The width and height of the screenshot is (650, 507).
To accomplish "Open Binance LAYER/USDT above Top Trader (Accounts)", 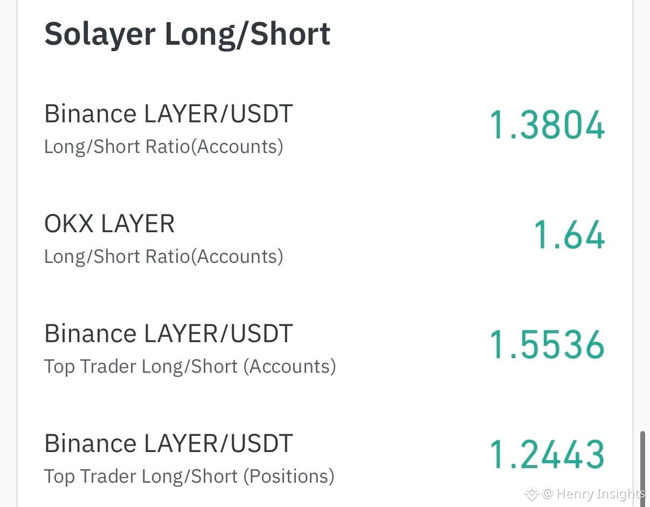I will [x=169, y=334].
